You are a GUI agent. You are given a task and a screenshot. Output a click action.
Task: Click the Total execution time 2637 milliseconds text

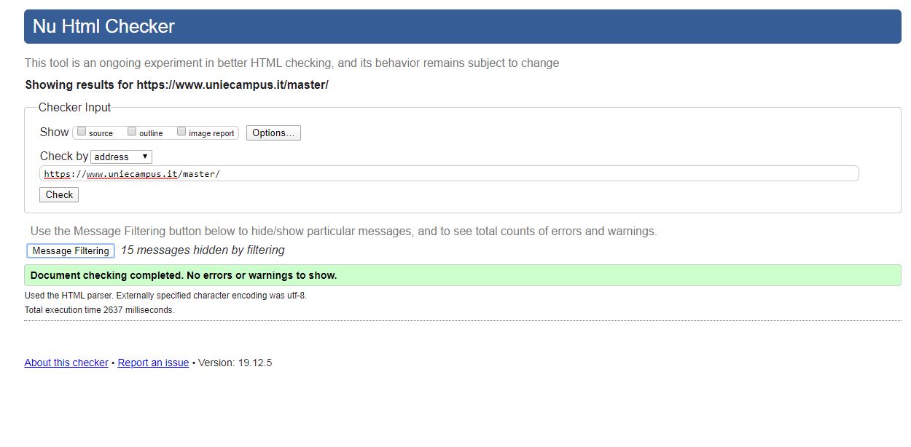[100, 309]
